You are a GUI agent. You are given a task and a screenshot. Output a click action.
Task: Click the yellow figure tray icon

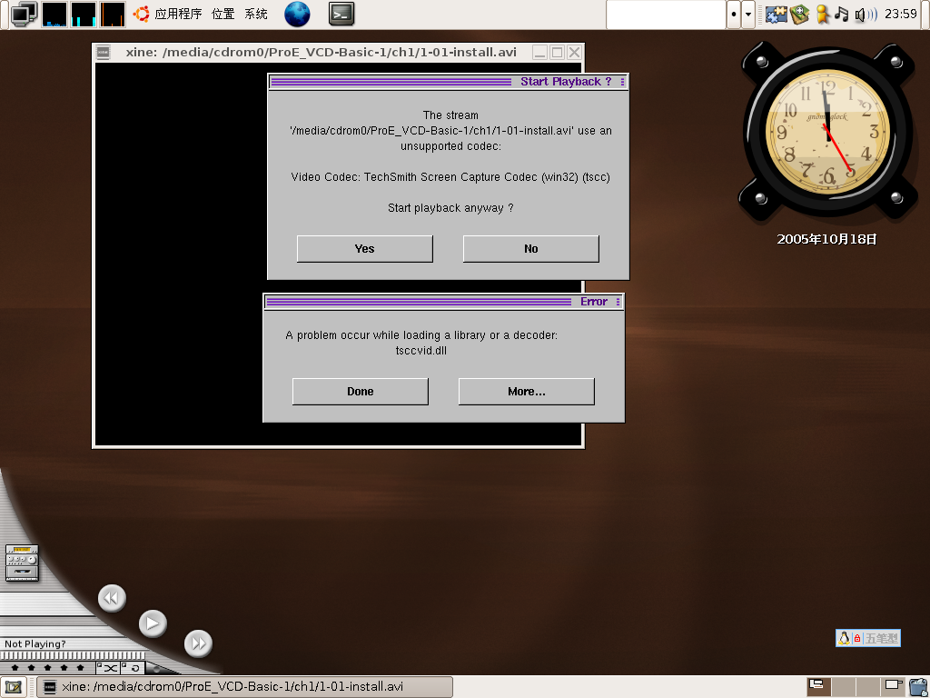click(x=822, y=15)
